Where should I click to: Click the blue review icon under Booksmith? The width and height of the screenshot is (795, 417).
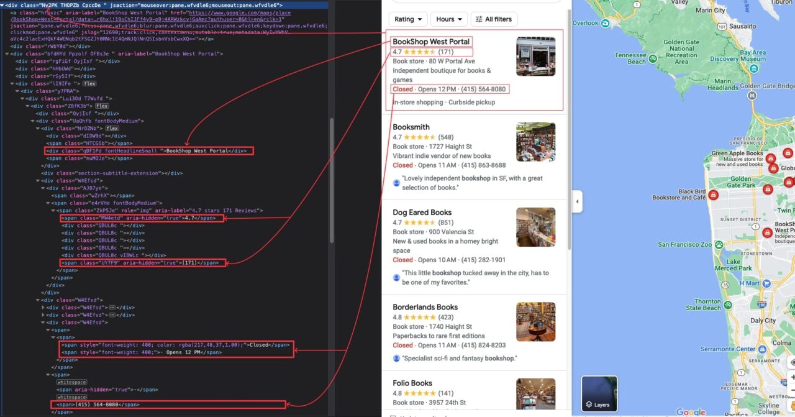(396, 183)
